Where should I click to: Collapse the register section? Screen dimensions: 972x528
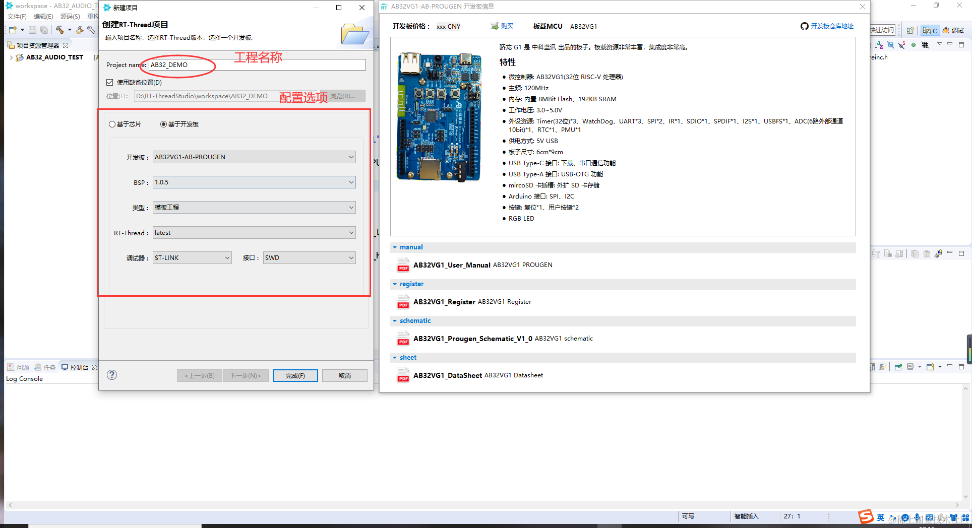coord(395,284)
